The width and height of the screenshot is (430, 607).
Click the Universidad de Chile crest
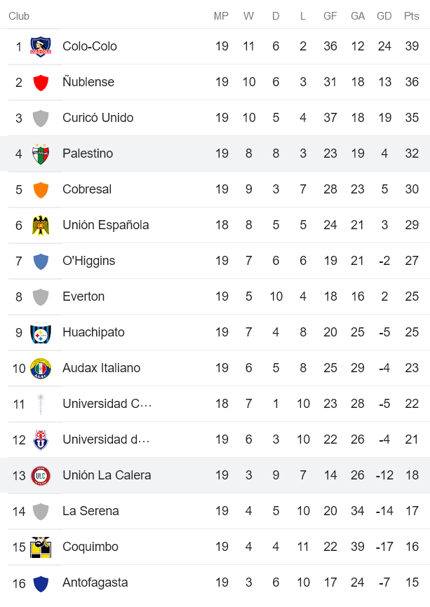pos(41,440)
